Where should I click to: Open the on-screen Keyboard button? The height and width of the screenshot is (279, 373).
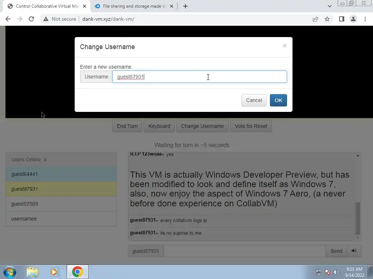(159, 126)
